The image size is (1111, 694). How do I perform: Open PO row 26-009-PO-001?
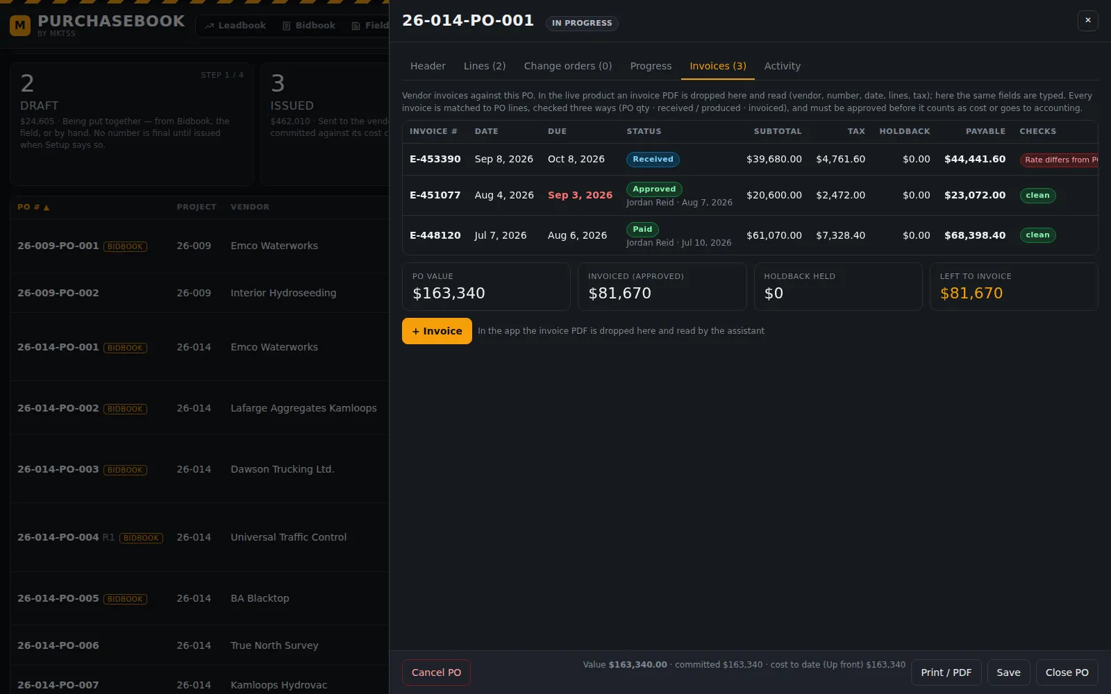(x=199, y=246)
